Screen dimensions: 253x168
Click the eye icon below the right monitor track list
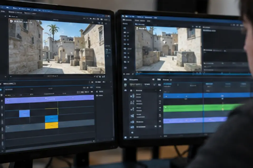pyautogui.click(x=132, y=133)
